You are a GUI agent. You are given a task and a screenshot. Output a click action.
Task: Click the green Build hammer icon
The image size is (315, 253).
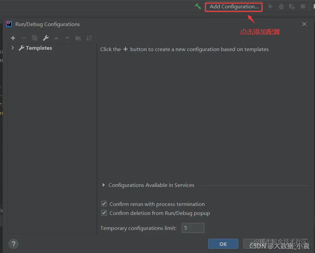tap(198, 6)
